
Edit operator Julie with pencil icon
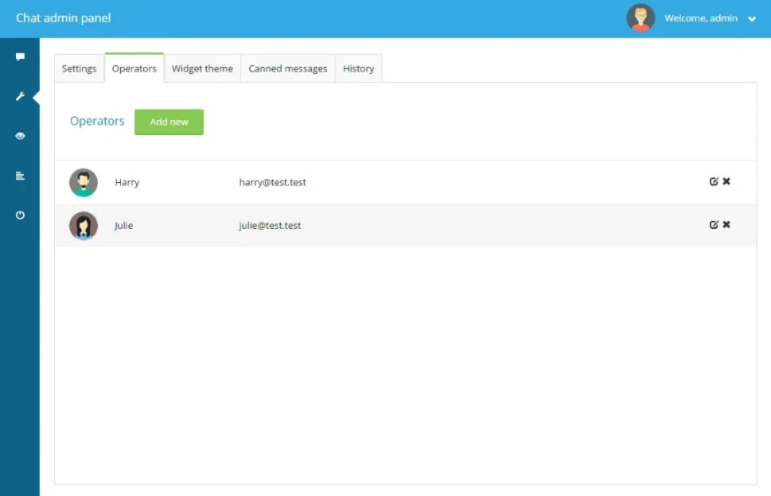[714, 225]
